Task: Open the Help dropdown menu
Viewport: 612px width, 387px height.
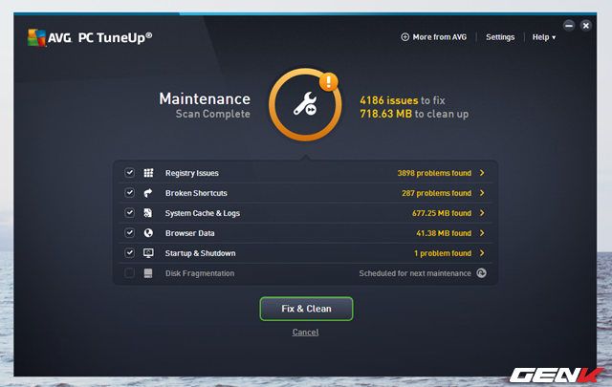Action: [x=544, y=37]
